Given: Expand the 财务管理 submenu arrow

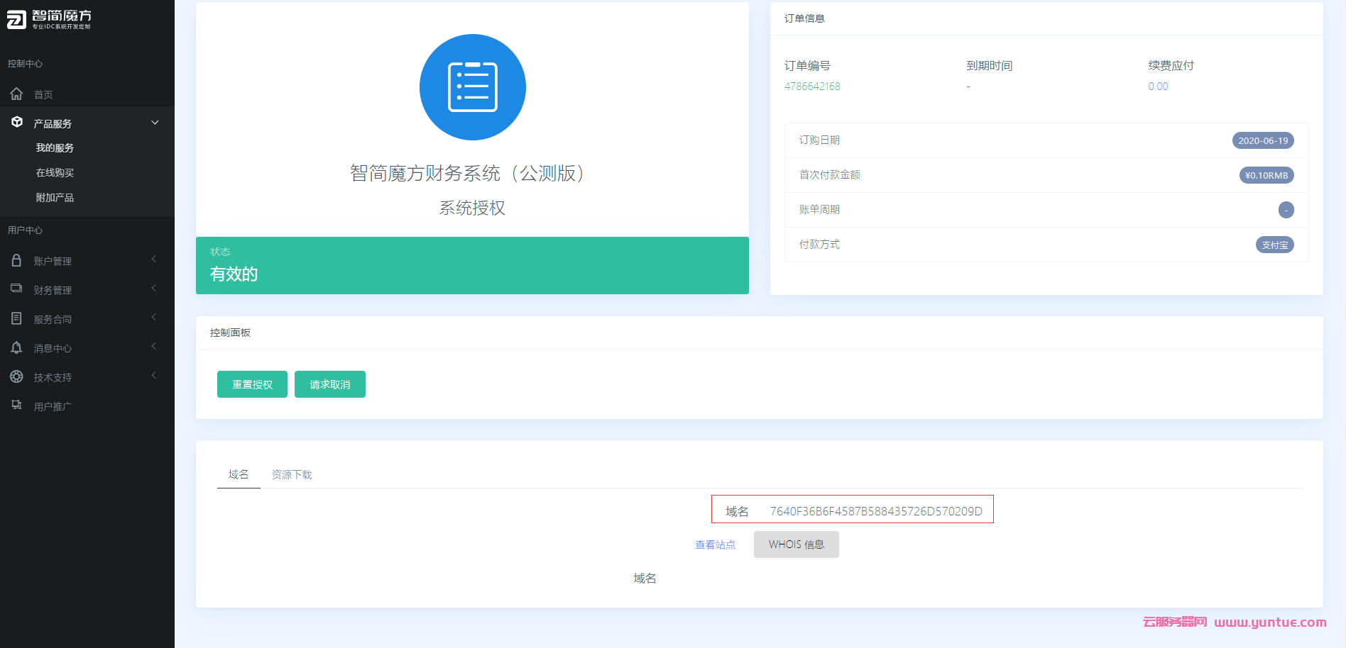Looking at the screenshot, I should 154,289.
